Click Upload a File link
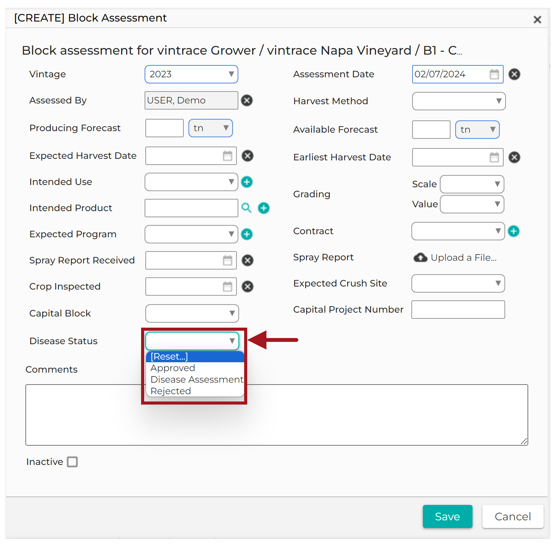The height and width of the screenshot is (548, 559). coord(464,258)
